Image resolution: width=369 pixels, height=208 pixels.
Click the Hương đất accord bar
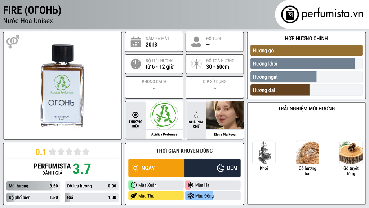pos(306,90)
